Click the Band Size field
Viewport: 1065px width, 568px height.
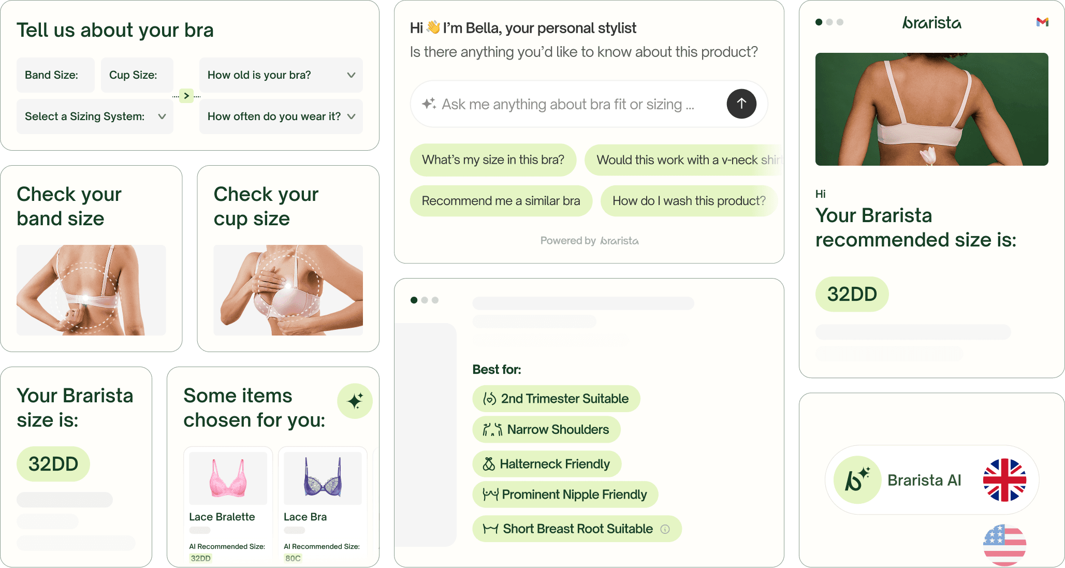click(55, 75)
